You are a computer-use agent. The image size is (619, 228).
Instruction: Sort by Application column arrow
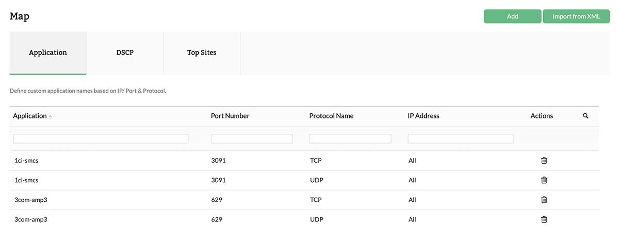(51, 117)
